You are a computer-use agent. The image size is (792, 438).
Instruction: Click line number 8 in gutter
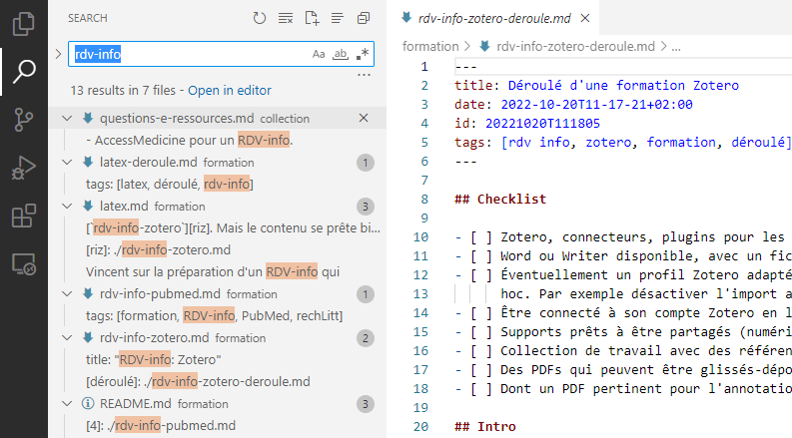pos(424,200)
